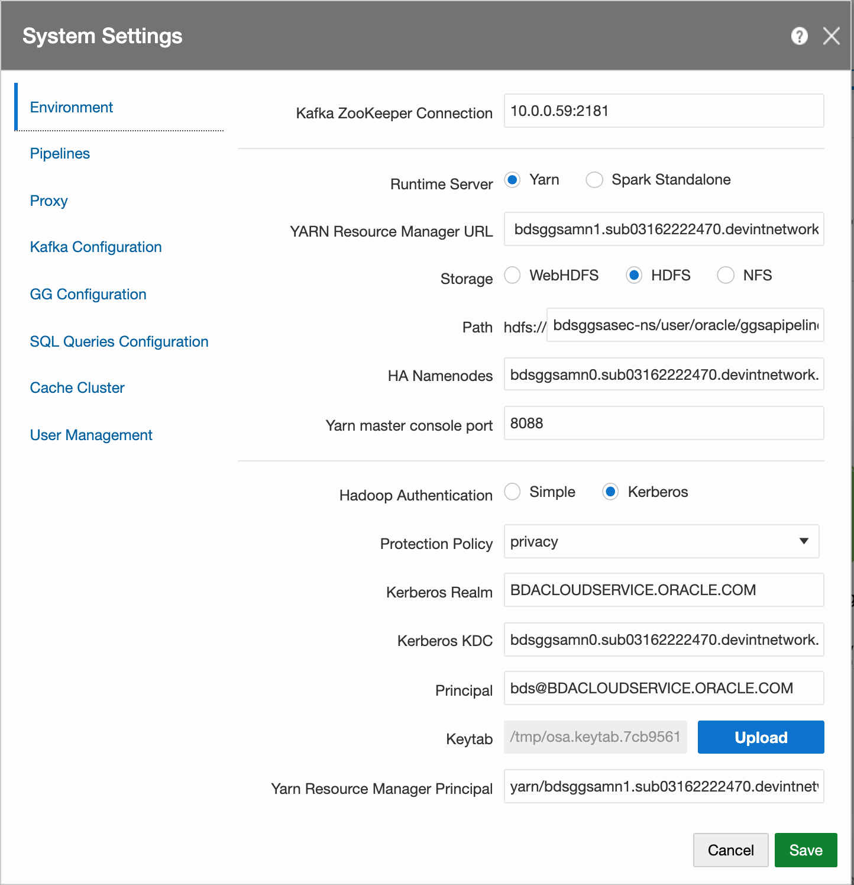Open the Protection Policy dropdown
This screenshot has width=854, height=885.
point(804,541)
